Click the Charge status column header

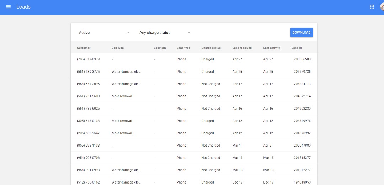pos(211,48)
